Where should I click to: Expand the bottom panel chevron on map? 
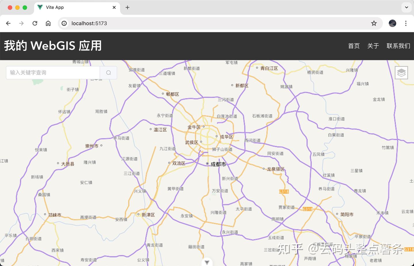(207, 262)
